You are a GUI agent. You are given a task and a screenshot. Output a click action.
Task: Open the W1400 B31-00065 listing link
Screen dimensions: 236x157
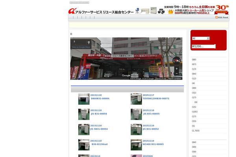click(153, 144)
